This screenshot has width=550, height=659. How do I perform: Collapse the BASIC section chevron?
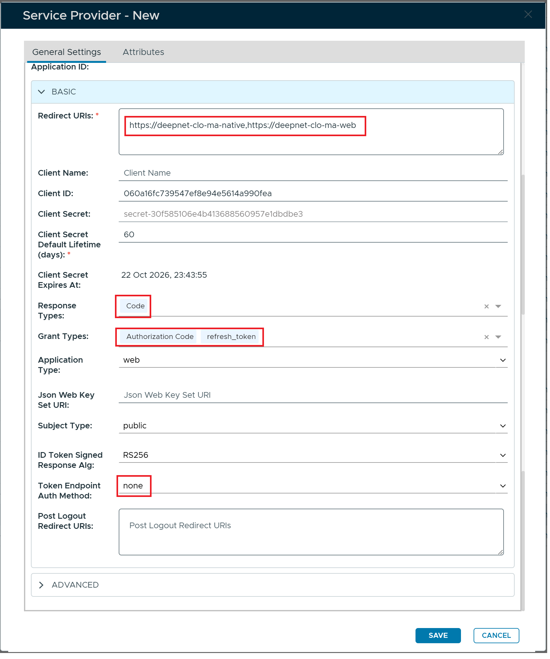point(41,92)
